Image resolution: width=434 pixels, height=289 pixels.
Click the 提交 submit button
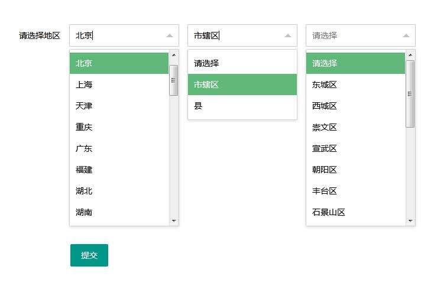coord(89,255)
